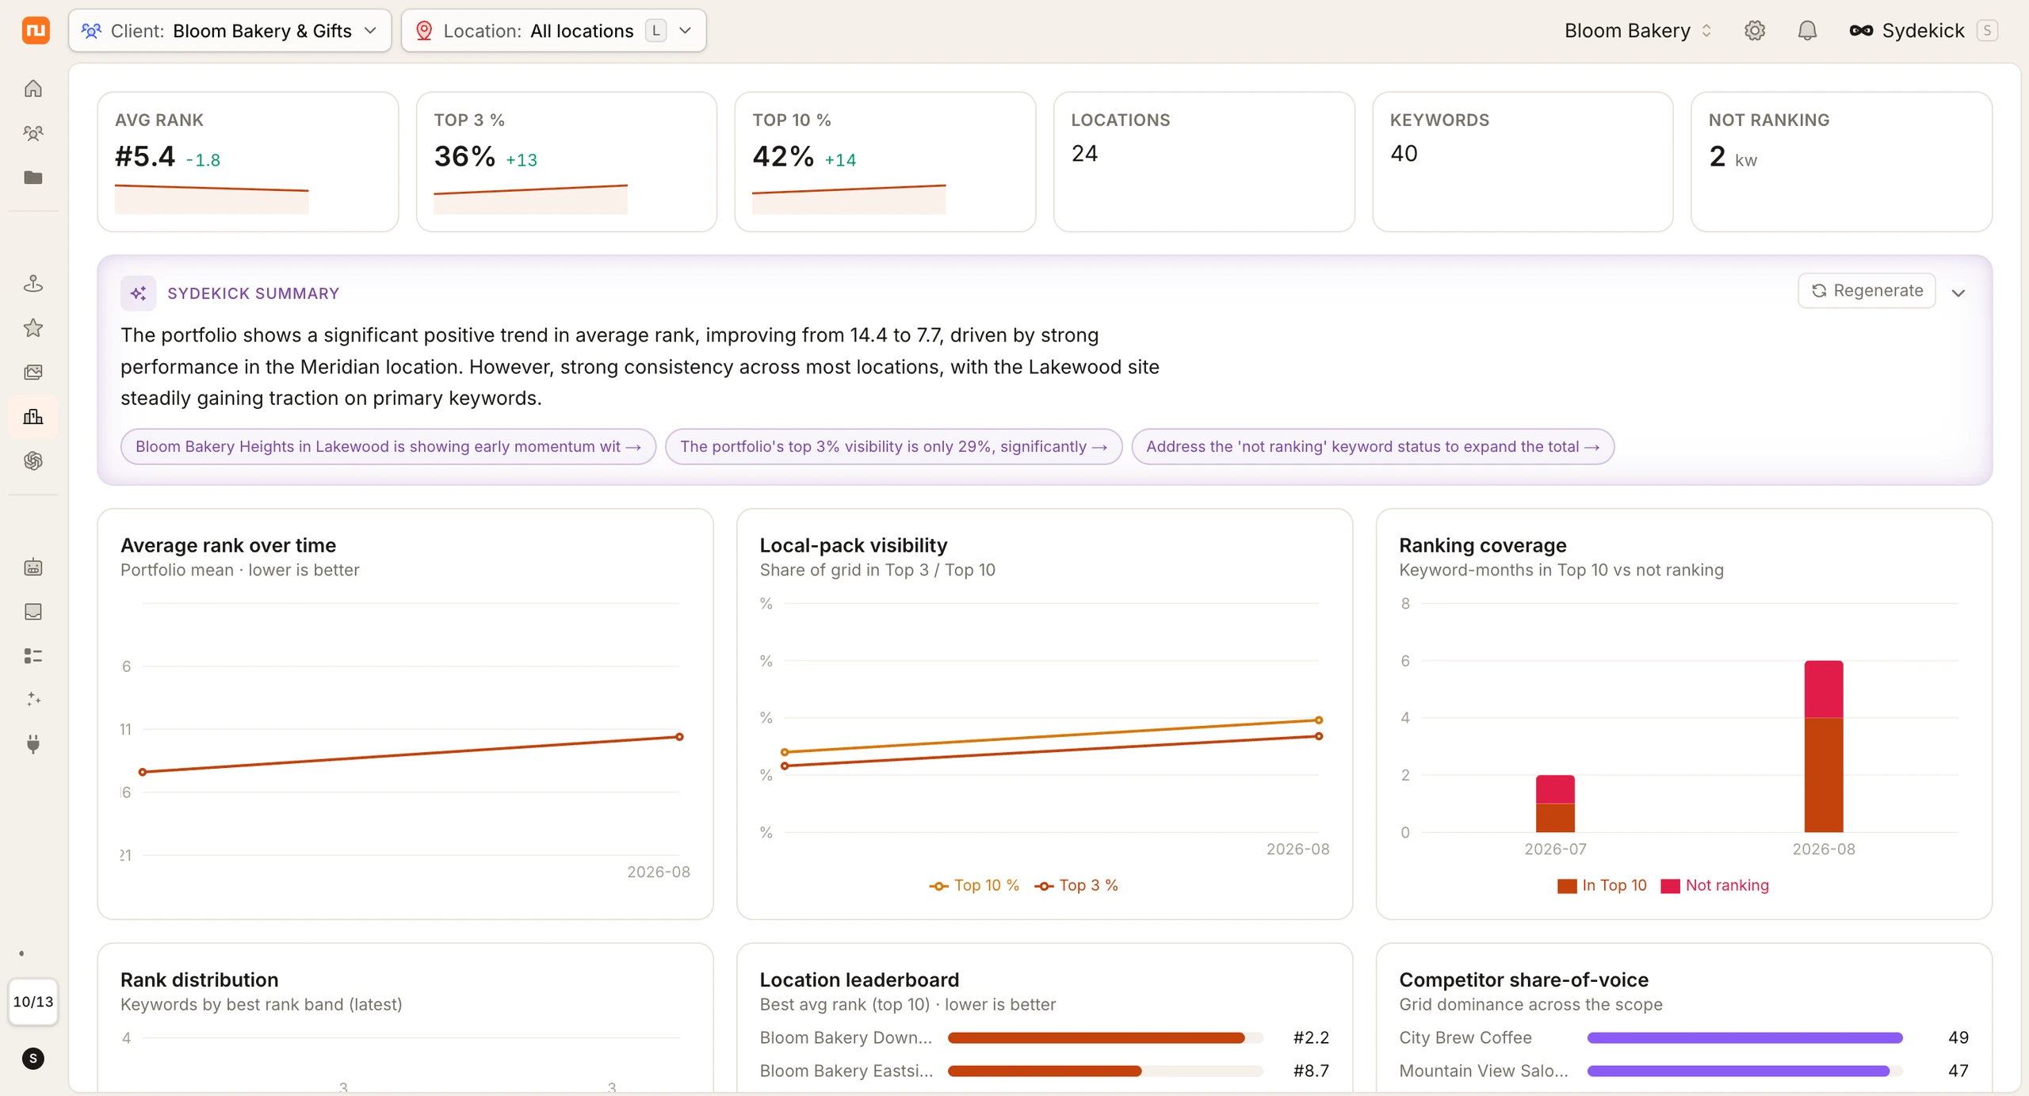Viewport: 2029px width, 1096px height.
Task: Open the Client dropdown for Bloom Bakery & Gifts
Action: coord(230,30)
